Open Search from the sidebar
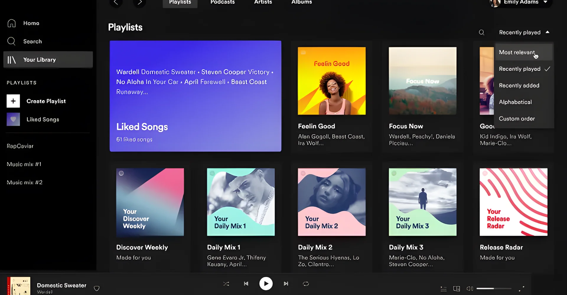Image resolution: width=567 pixels, height=295 pixels. click(32, 41)
